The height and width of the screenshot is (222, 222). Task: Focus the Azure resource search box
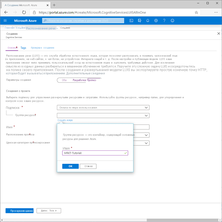(83, 21)
